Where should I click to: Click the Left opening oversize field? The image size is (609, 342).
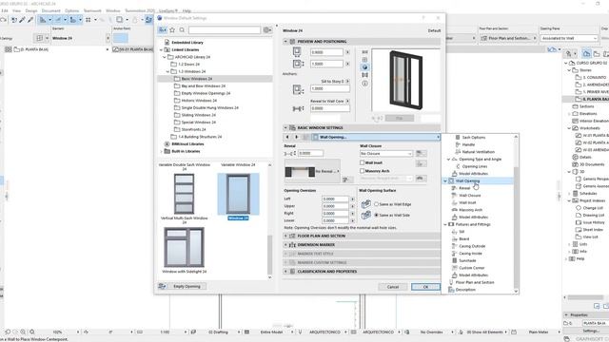(335, 199)
